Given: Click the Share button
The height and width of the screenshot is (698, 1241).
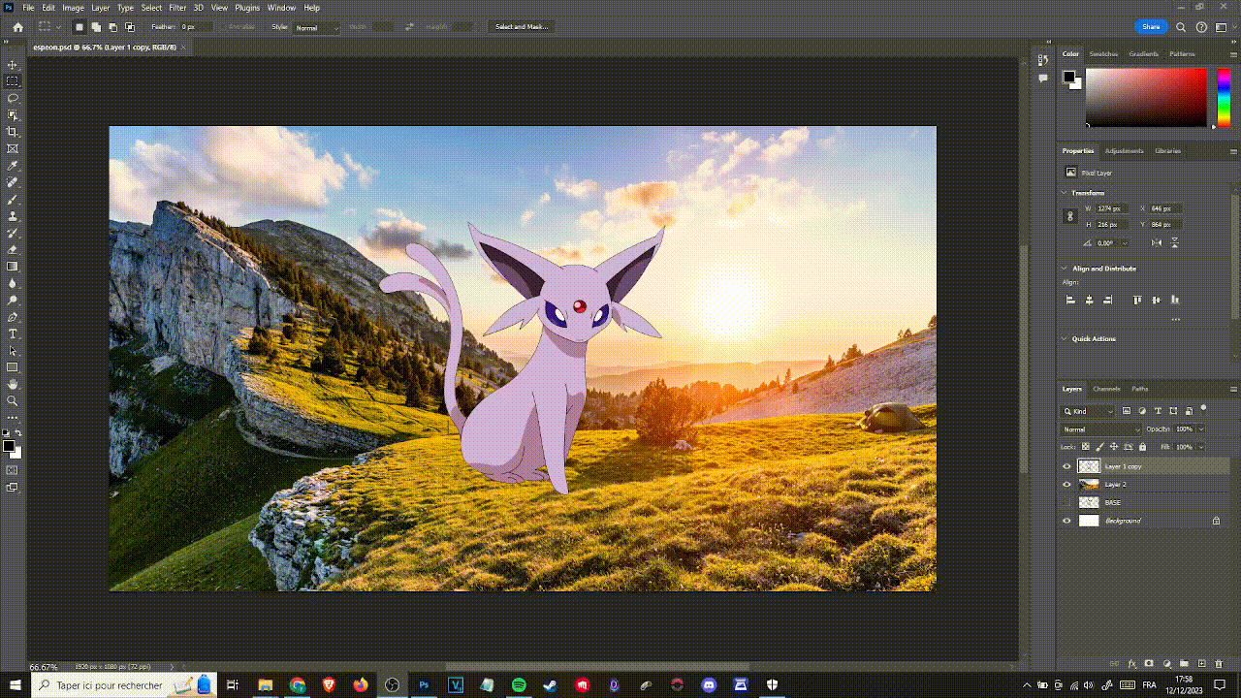Looking at the screenshot, I should pos(1151,27).
